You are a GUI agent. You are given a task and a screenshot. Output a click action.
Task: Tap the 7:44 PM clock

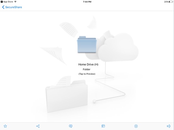tap(87, 2)
